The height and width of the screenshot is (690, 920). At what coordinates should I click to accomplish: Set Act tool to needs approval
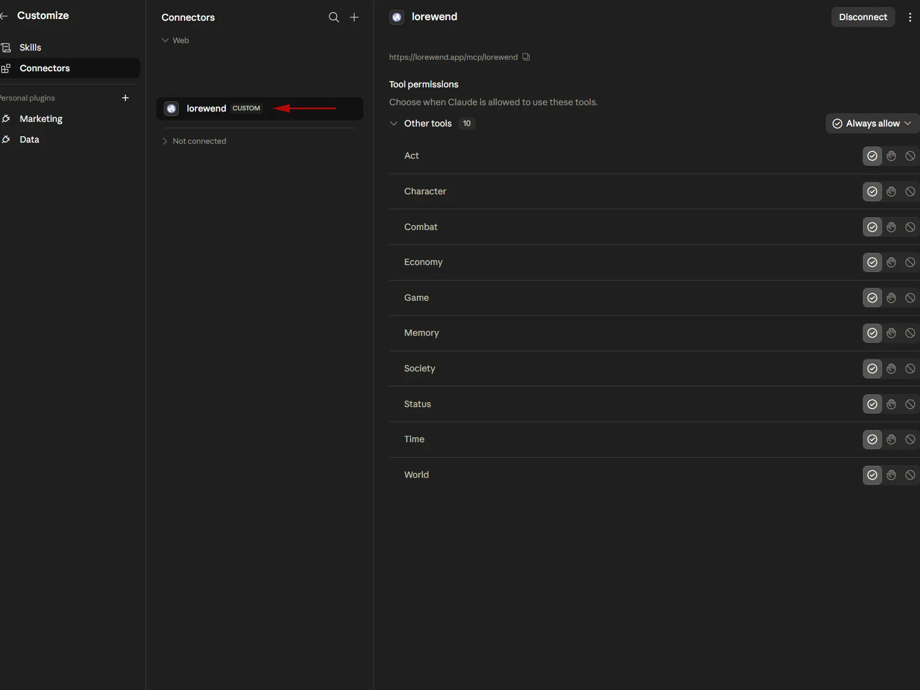891,156
